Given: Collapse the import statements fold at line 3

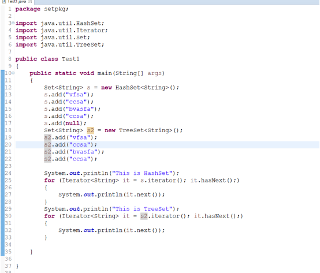Looking at the screenshot, I should tap(13, 23).
